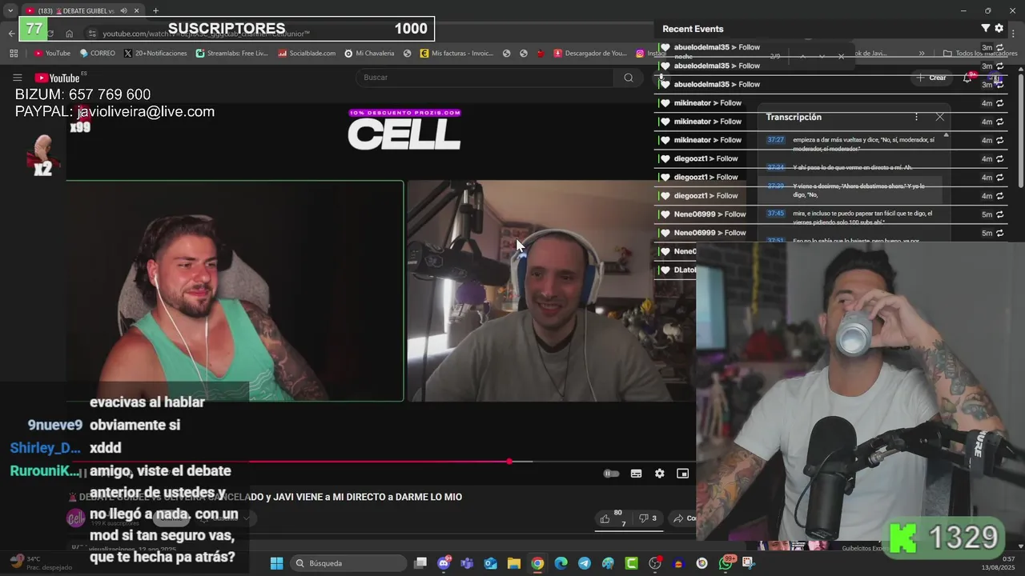
Task: Open Microsoft Teams from taskbar
Action: pyautogui.click(x=467, y=563)
